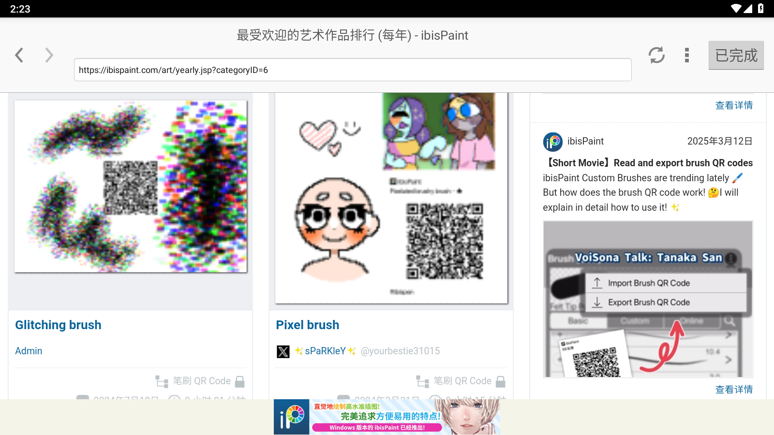Open the Glitching brush artwork thumbnail
774x435 pixels.
[131, 187]
